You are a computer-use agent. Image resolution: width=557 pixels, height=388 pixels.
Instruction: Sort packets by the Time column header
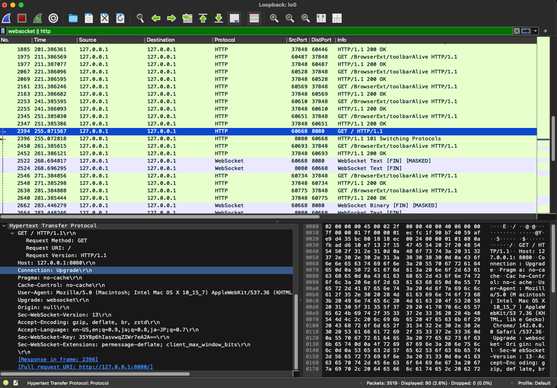tap(40, 40)
